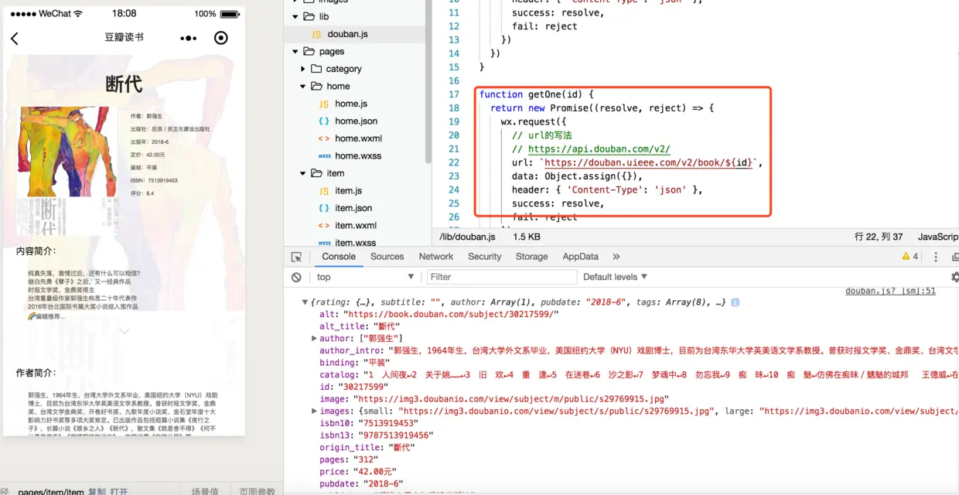This screenshot has width=959, height=495.
Task: Open home.wxss in the file tree
Action: pos(358,156)
